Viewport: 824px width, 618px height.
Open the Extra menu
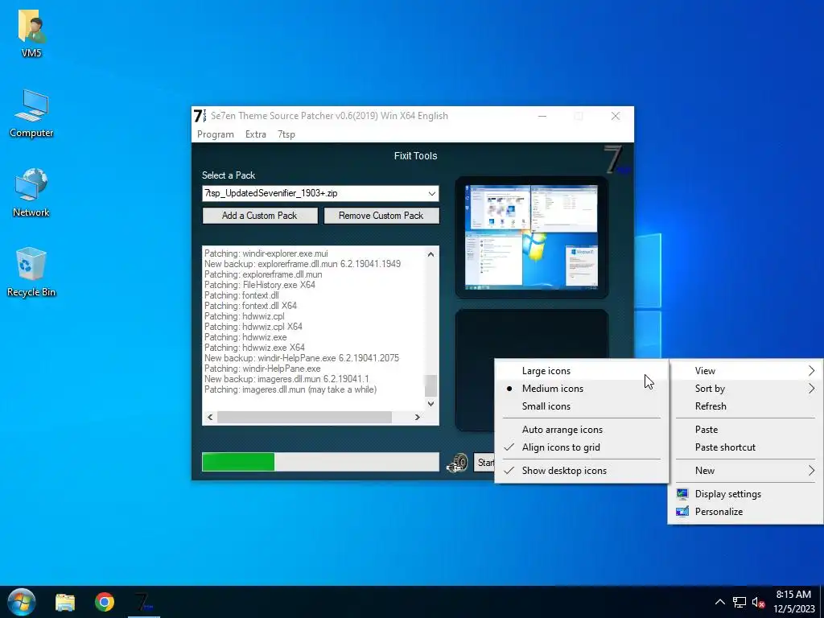tap(255, 134)
